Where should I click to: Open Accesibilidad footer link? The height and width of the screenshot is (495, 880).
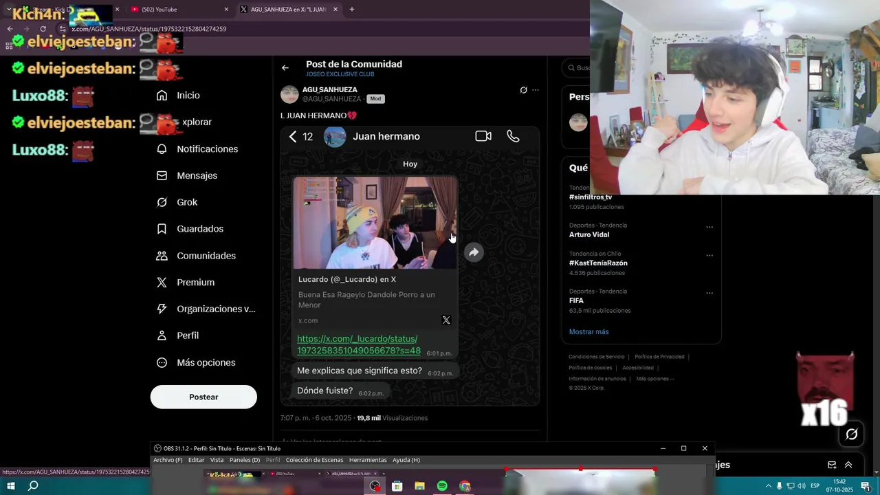point(638,368)
